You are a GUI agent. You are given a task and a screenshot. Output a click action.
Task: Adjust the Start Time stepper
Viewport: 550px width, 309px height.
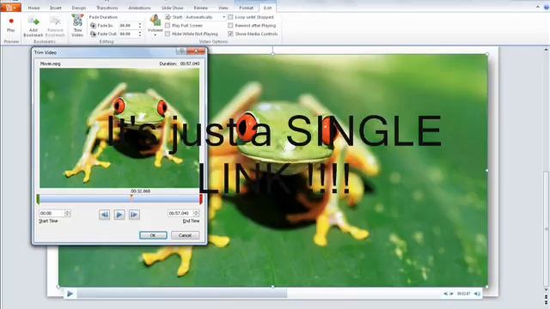point(67,213)
